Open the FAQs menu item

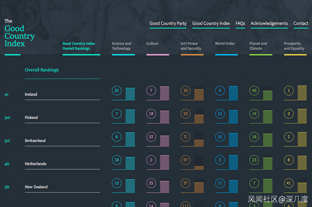click(x=240, y=23)
